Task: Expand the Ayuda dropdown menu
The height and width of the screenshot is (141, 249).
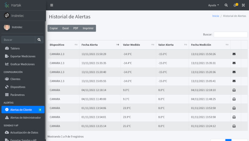Action: tap(213, 5)
